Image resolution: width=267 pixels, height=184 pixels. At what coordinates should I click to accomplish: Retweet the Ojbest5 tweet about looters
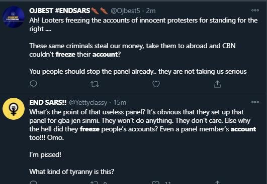[x=95, y=84]
